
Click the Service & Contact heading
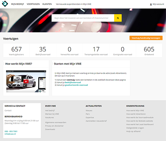coord(15,106)
